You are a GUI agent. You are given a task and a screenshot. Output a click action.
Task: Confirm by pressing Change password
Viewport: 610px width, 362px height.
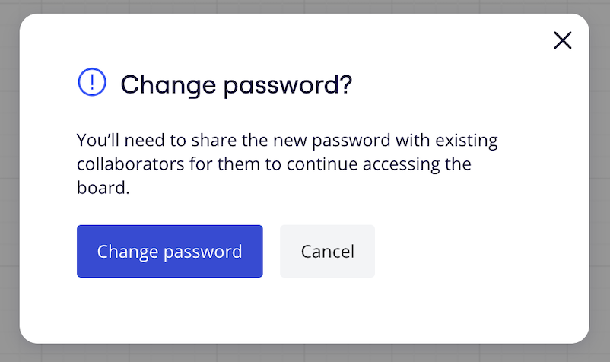pos(170,251)
